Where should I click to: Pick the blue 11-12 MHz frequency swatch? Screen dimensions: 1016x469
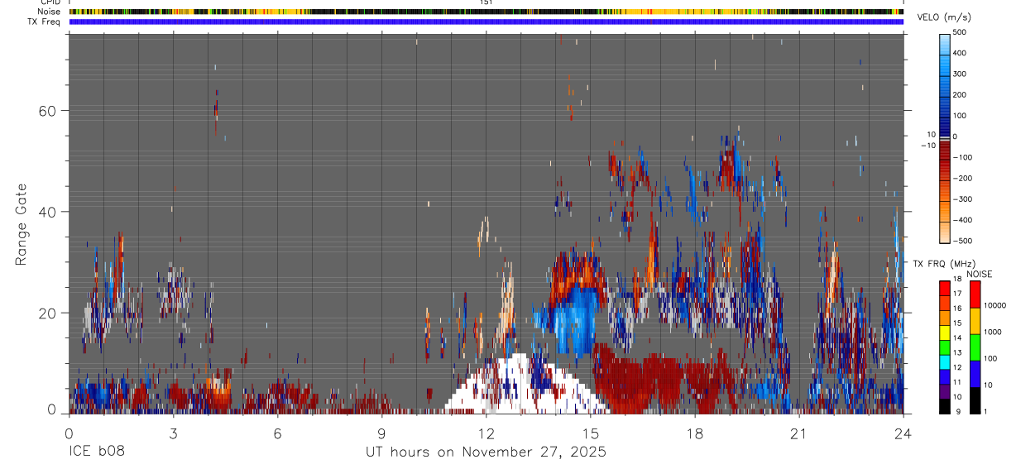click(945, 376)
